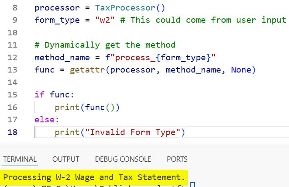Click the "Invalid Form Type" string
Image resolution: width=289 pixels, height=187 pixels.
tap(133, 132)
